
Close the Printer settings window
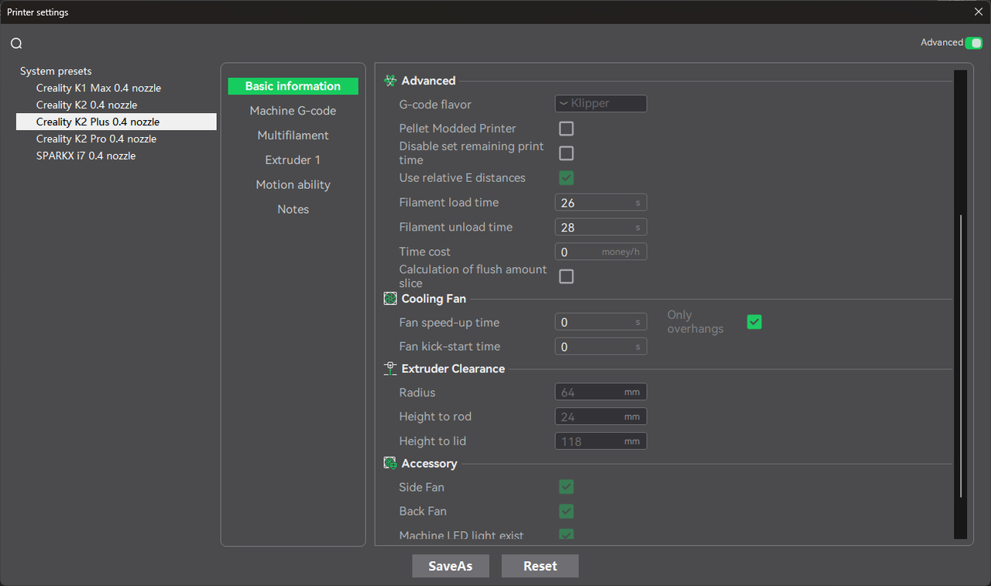point(978,12)
